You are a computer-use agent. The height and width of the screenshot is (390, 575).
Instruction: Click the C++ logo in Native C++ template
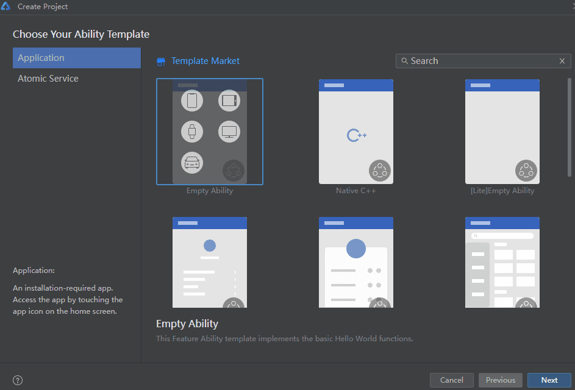[356, 135]
